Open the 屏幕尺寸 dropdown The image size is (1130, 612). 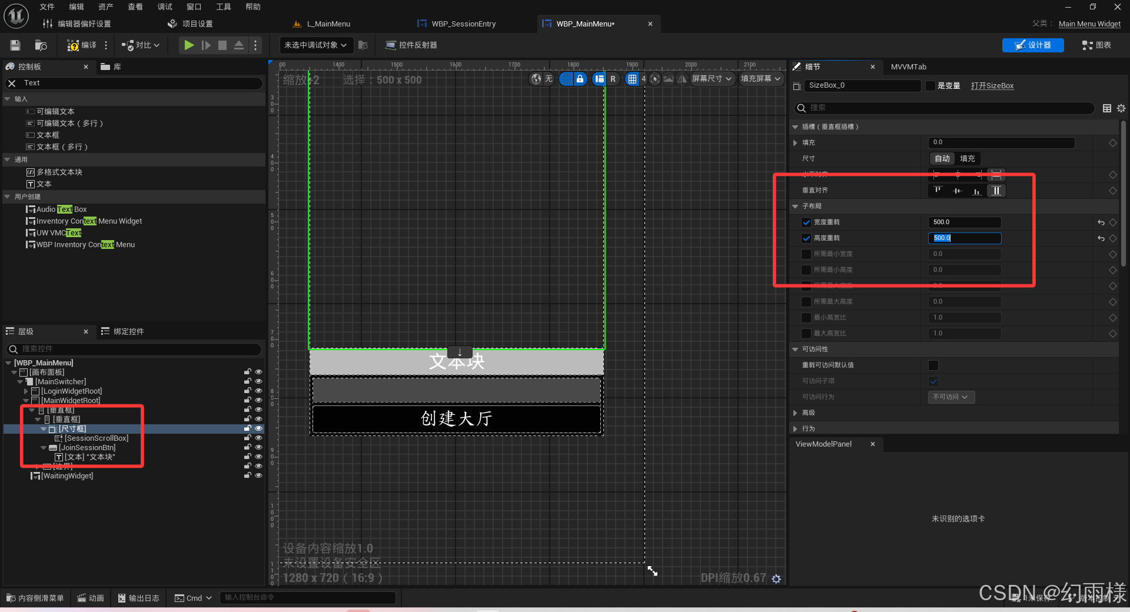click(712, 79)
